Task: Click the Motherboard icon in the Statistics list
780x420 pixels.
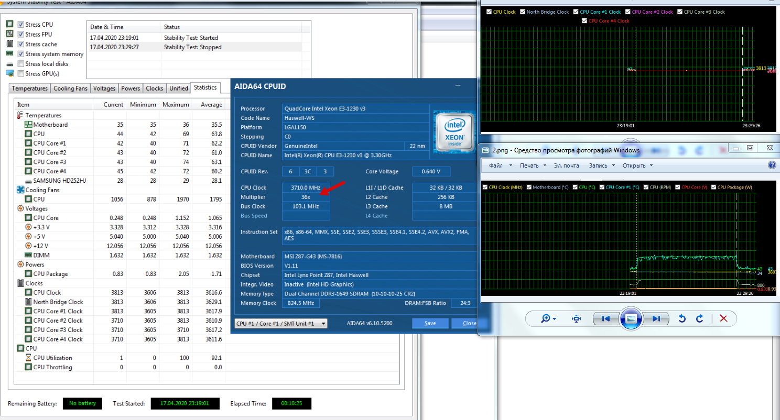Action: [28, 125]
